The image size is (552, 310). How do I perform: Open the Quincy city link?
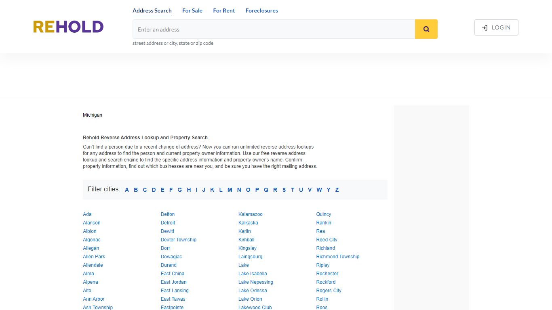(324, 214)
